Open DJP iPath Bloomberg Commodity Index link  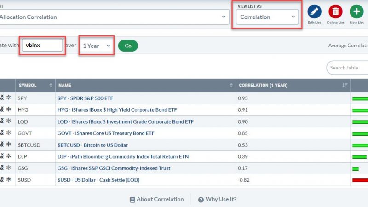(x=123, y=156)
